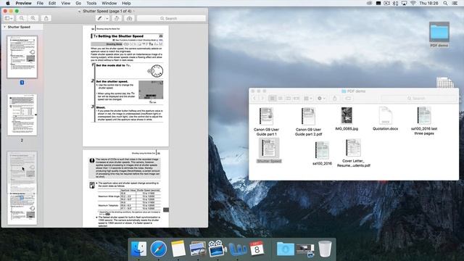
Task: Open the Go menu
Action: pyautogui.click(x=78, y=3)
